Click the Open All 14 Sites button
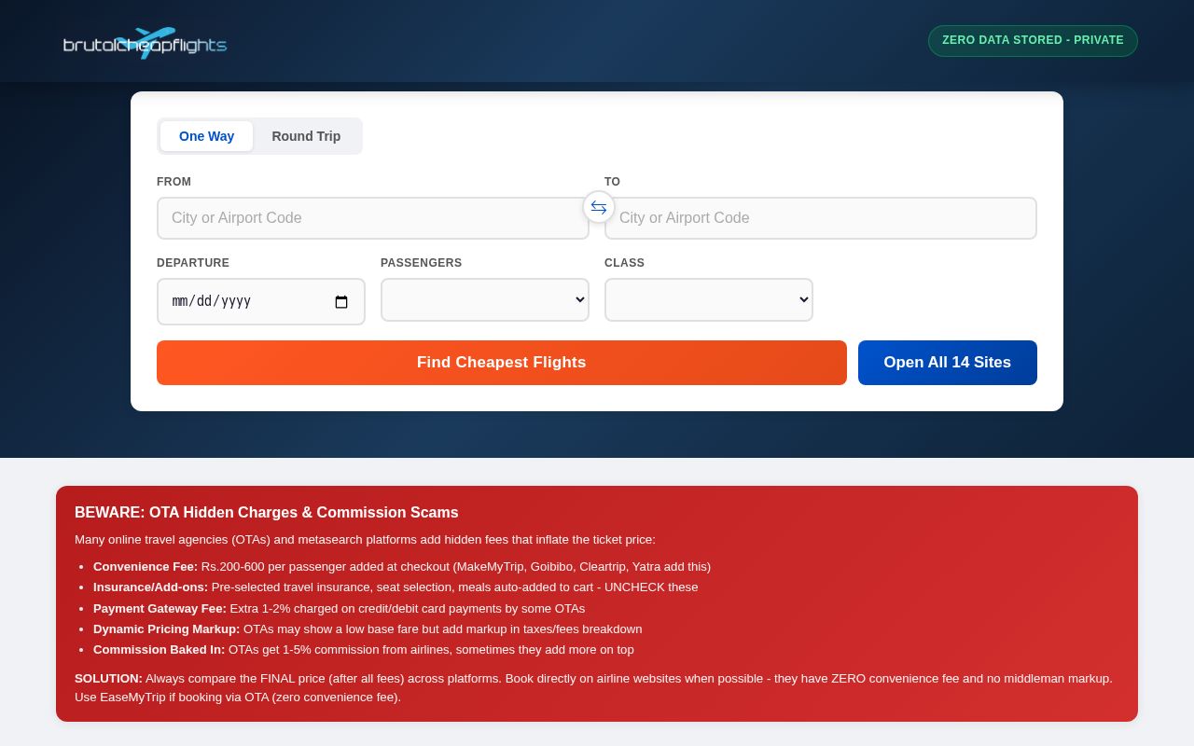The width and height of the screenshot is (1194, 746). point(948,363)
